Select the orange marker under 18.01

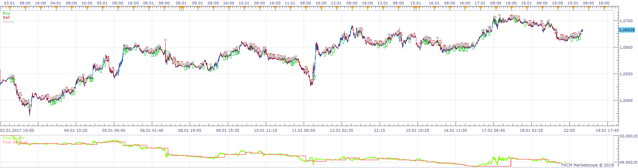point(527,8)
